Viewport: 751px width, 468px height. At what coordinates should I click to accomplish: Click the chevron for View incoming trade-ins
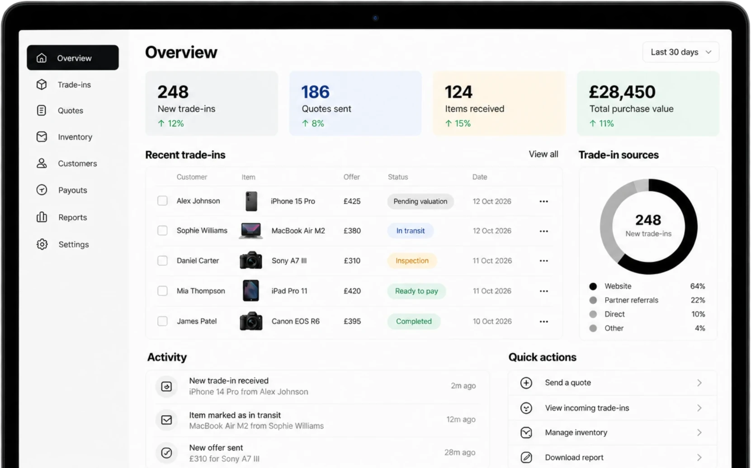pyautogui.click(x=699, y=408)
